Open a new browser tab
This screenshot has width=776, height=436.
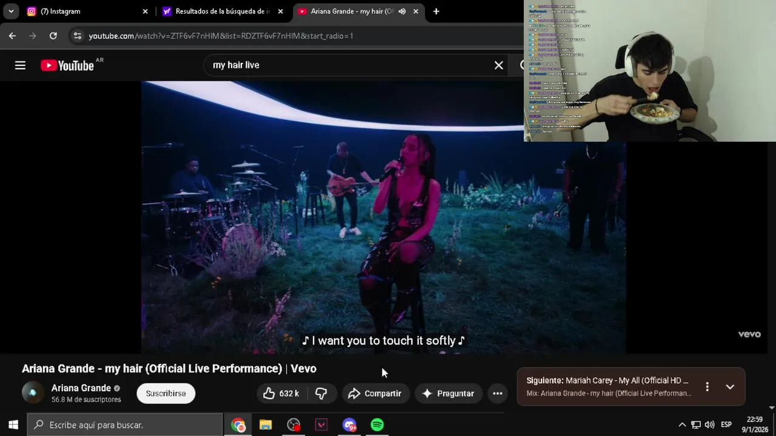(436, 11)
